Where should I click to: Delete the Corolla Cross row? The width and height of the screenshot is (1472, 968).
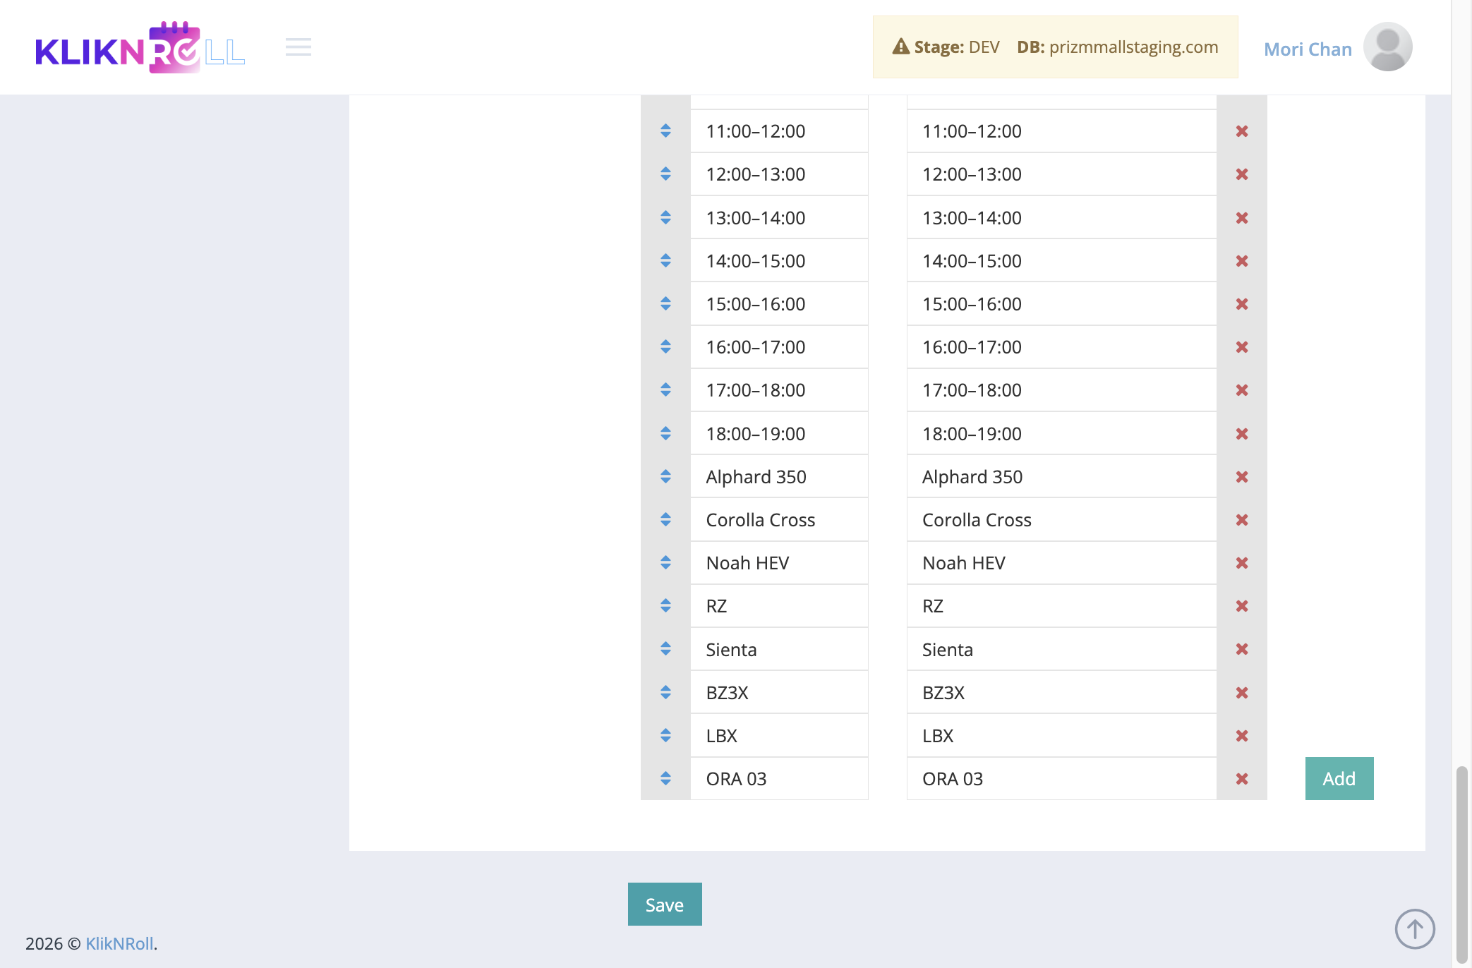click(1242, 520)
